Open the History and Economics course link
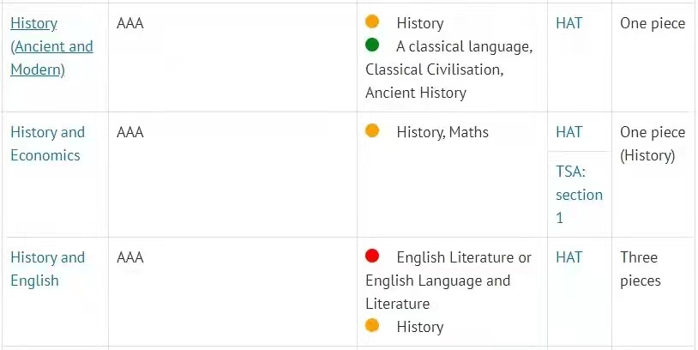The height and width of the screenshot is (350, 698). tap(48, 143)
